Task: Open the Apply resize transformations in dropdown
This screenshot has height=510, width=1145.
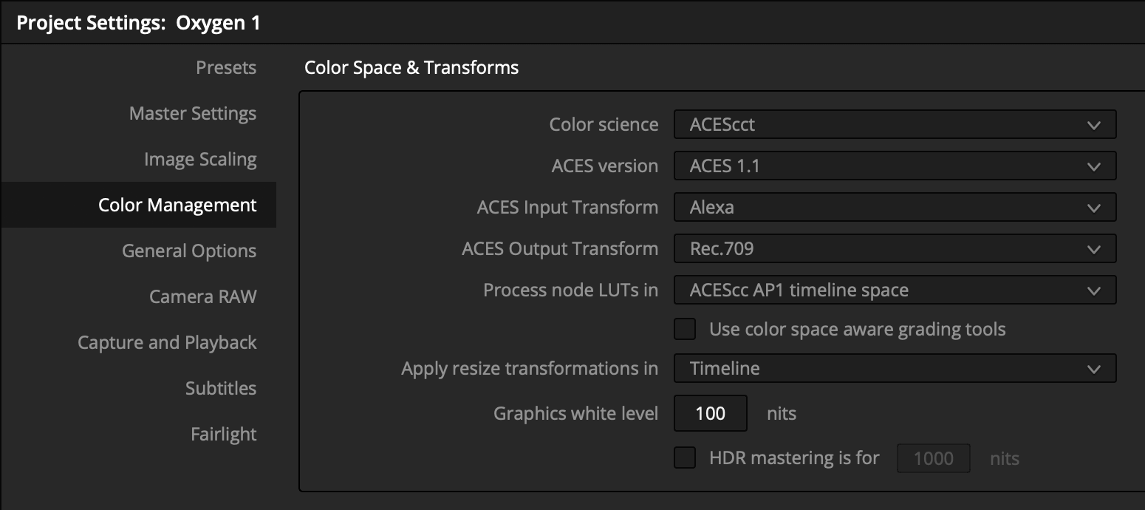Action: click(x=894, y=368)
